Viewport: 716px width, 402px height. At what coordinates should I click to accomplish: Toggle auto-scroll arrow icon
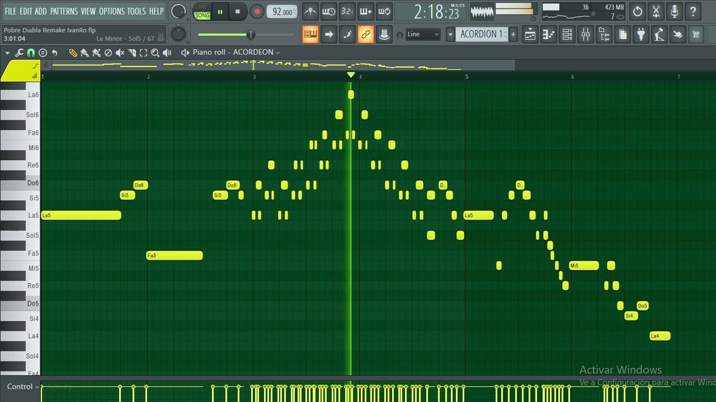point(329,35)
